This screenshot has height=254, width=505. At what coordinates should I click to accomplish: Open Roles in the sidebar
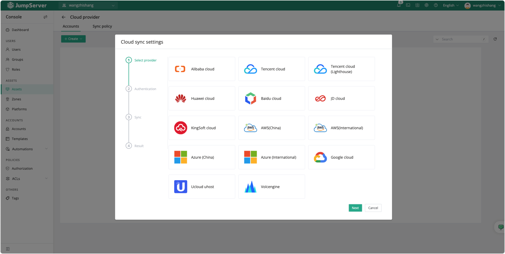point(27,70)
